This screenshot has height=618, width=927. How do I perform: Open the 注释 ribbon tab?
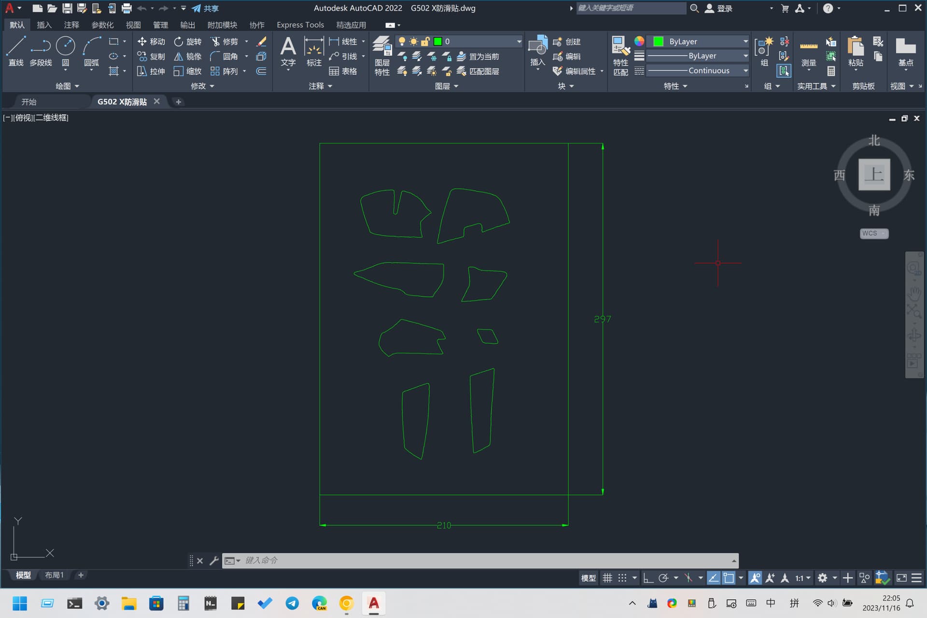pyautogui.click(x=71, y=25)
